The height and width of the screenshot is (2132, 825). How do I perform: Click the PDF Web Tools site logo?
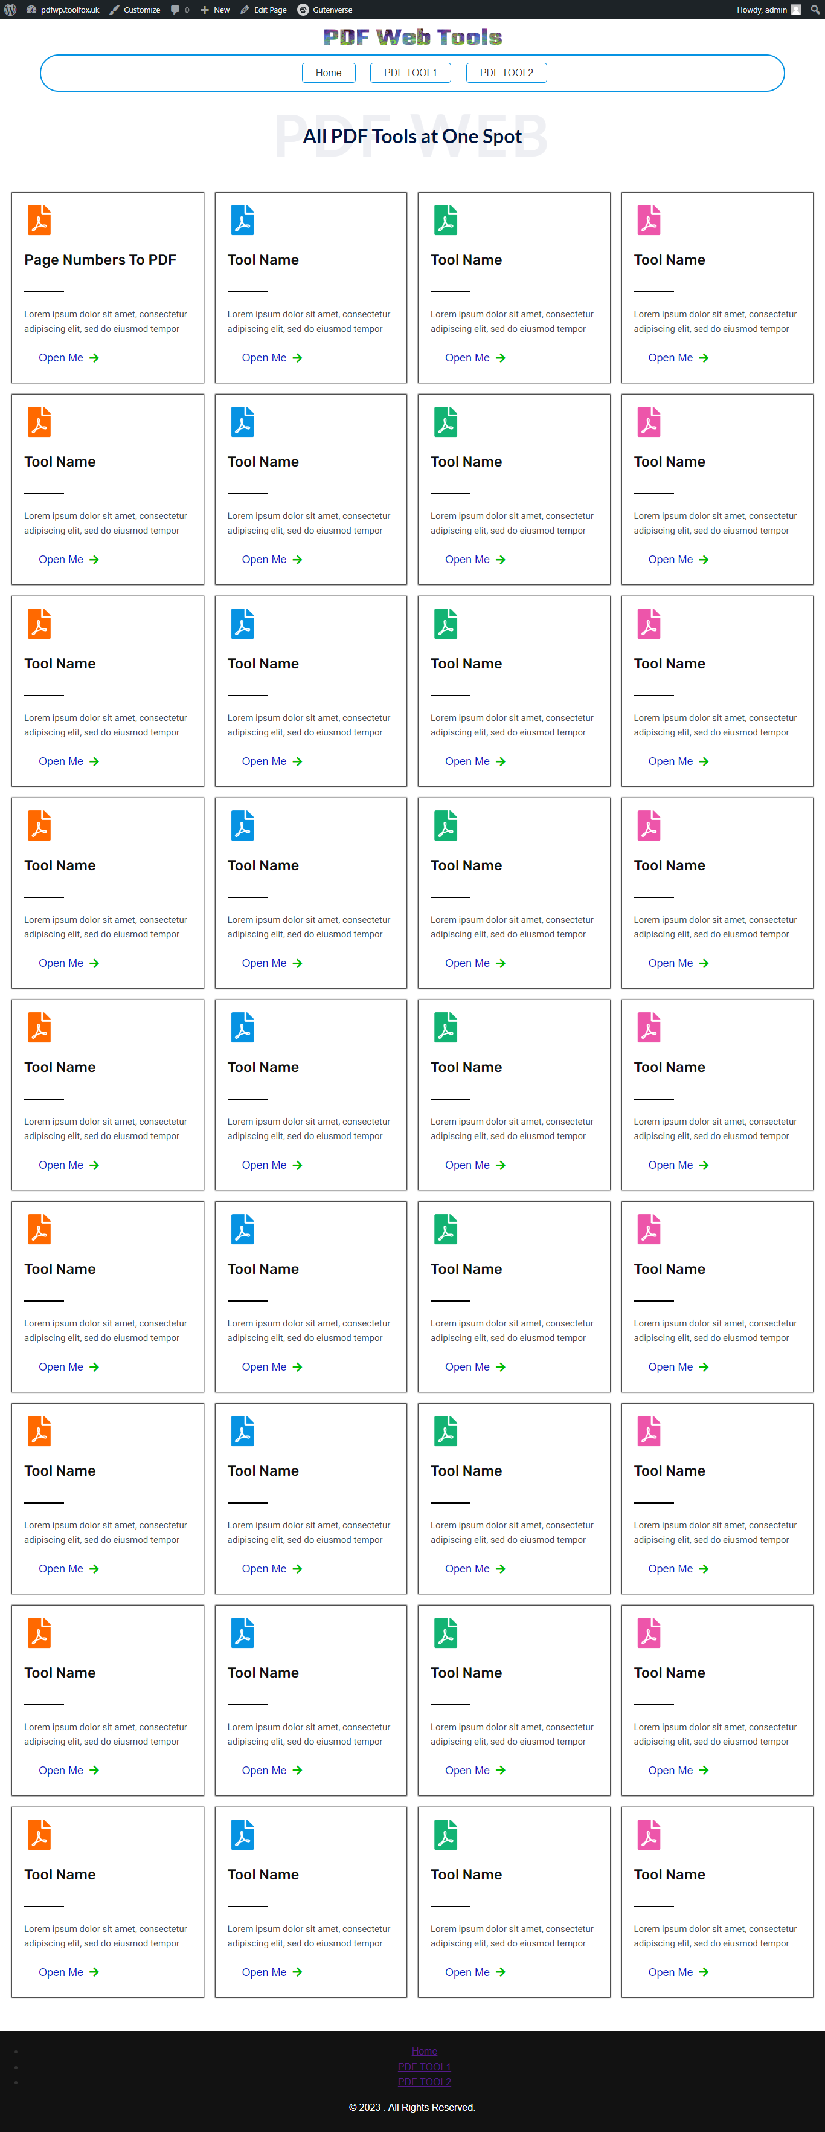pyautogui.click(x=412, y=37)
